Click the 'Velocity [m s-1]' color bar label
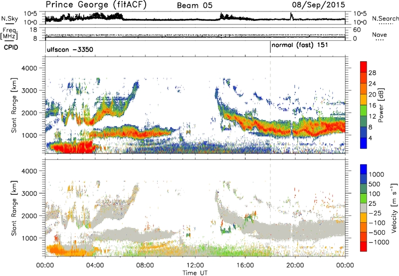Viewport: 399px width, 276px height. [x=394, y=208]
